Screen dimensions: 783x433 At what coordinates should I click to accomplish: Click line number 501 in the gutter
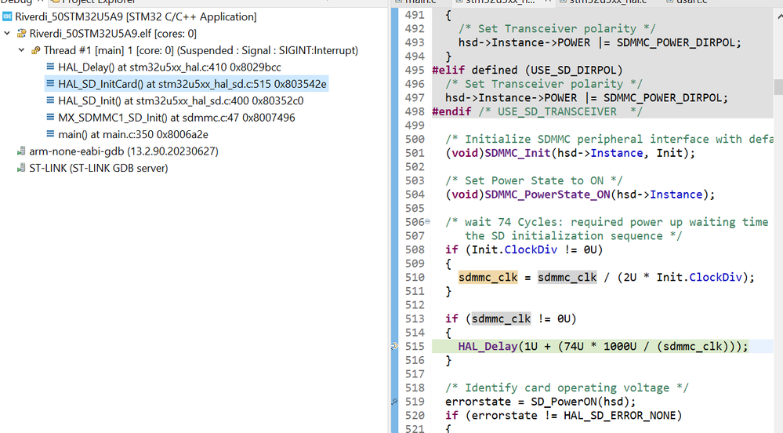(415, 153)
